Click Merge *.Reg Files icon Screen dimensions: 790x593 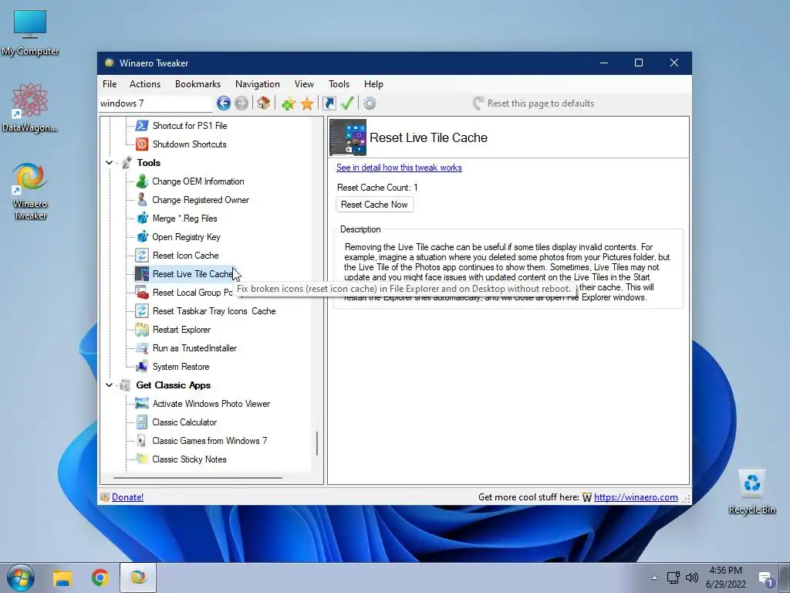coord(142,219)
